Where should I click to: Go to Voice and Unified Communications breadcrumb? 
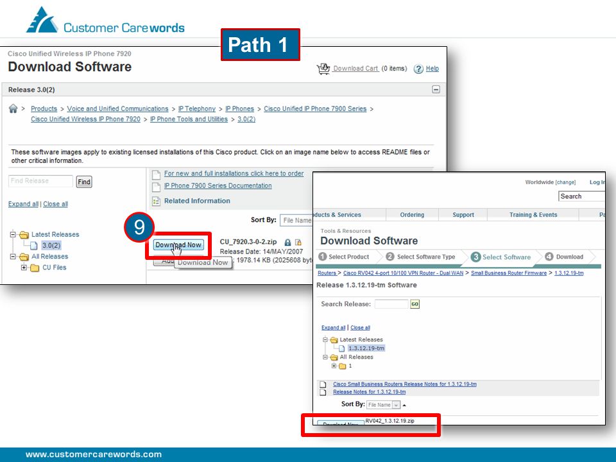pyautogui.click(x=117, y=109)
